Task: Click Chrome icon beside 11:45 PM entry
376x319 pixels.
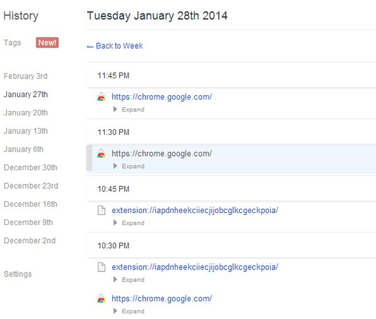Action: (102, 97)
